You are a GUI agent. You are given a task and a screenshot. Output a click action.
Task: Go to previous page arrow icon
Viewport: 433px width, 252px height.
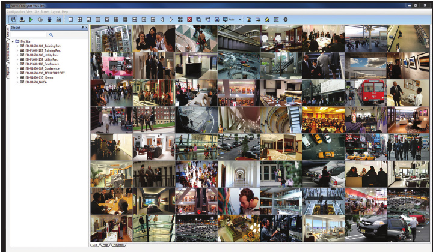pos(162,19)
